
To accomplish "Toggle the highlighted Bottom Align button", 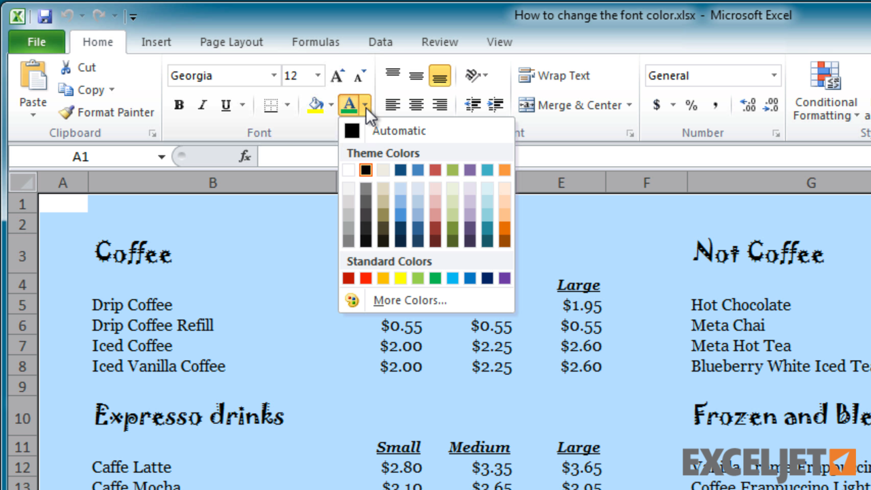I will click(x=440, y=76).
